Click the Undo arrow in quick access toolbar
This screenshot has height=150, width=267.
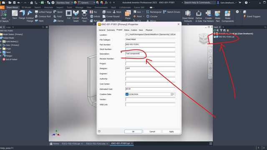[19, 2]
